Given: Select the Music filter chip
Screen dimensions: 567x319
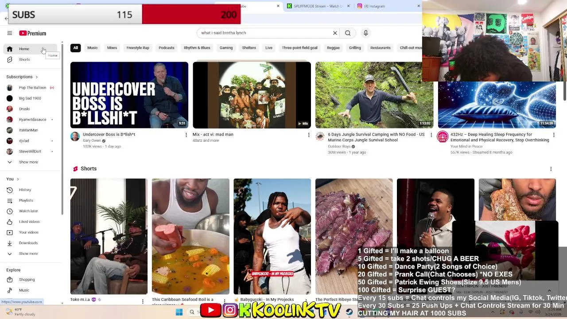Looking at the screenshot, I should pyautogui.click(x=93, y=48).
